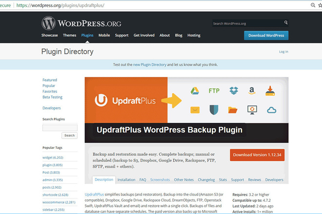Focus the Search Plugins input field

60,128
